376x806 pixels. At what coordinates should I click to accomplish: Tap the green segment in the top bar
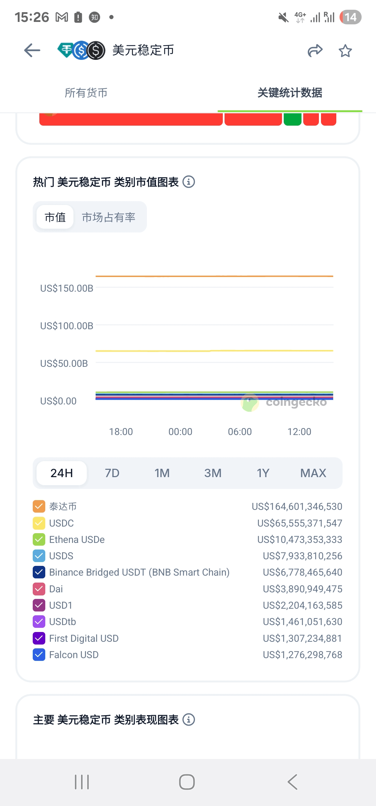(x=292, y=119)
